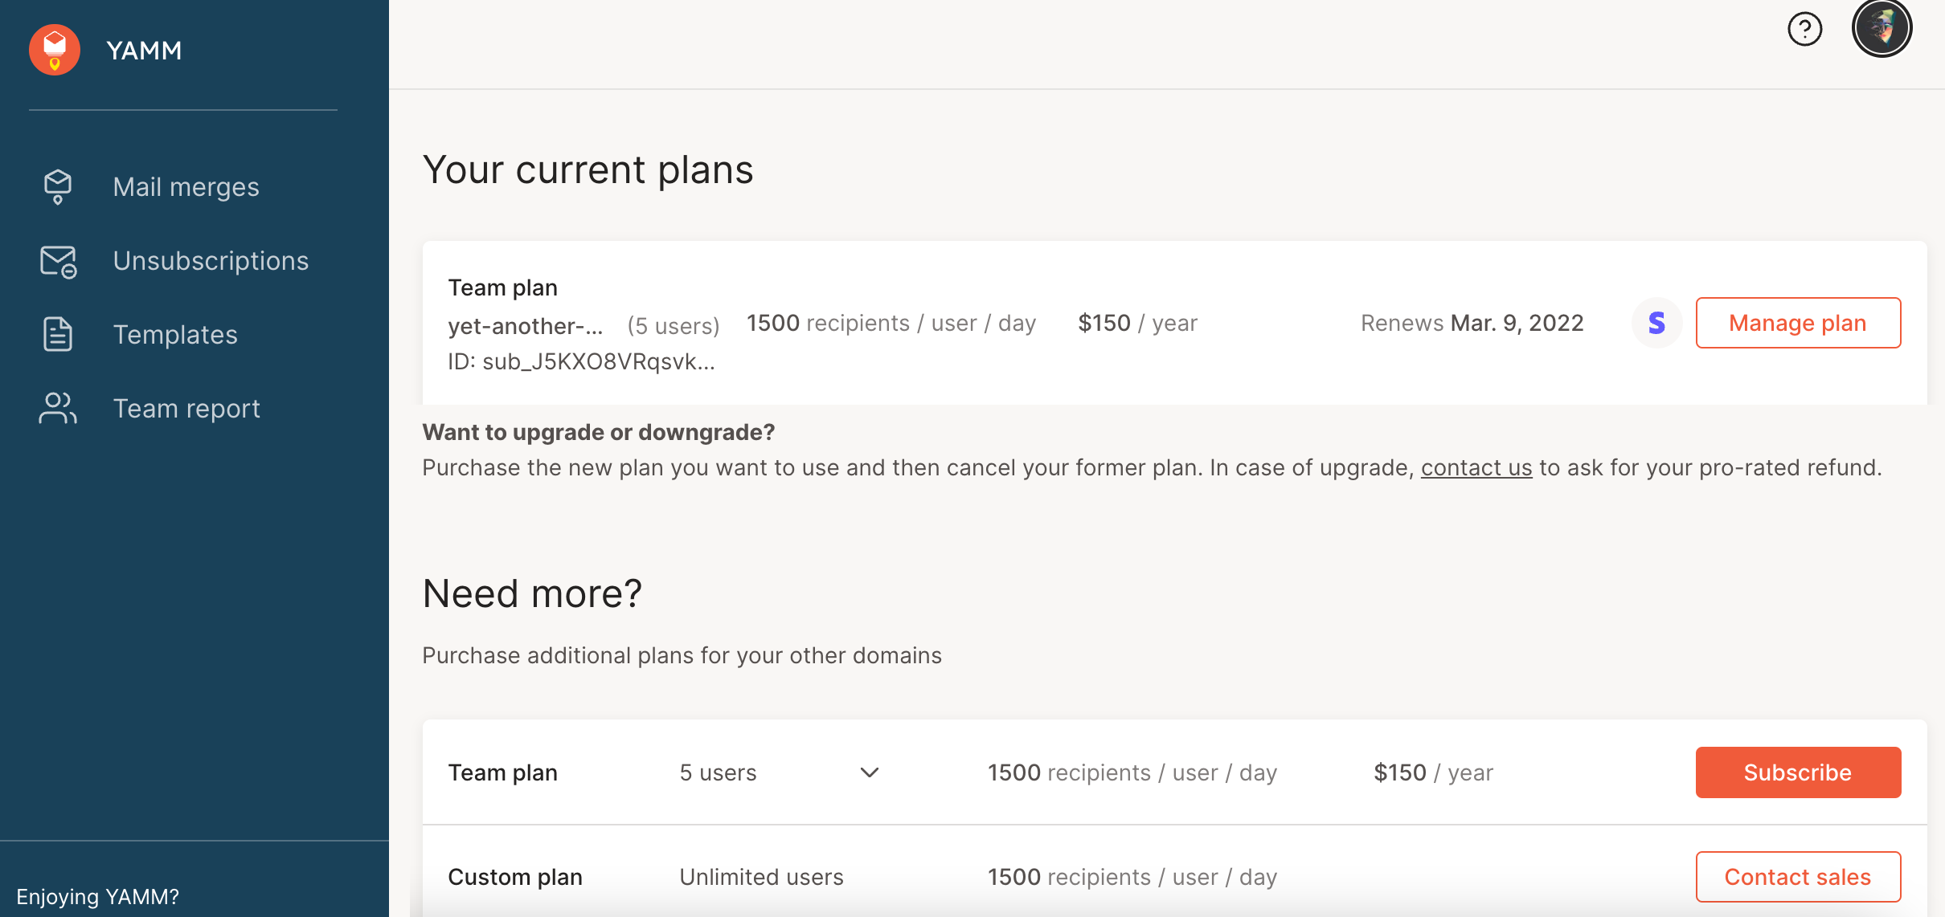
Task: Select the Mail merges envelope icon
Action: 57,186
